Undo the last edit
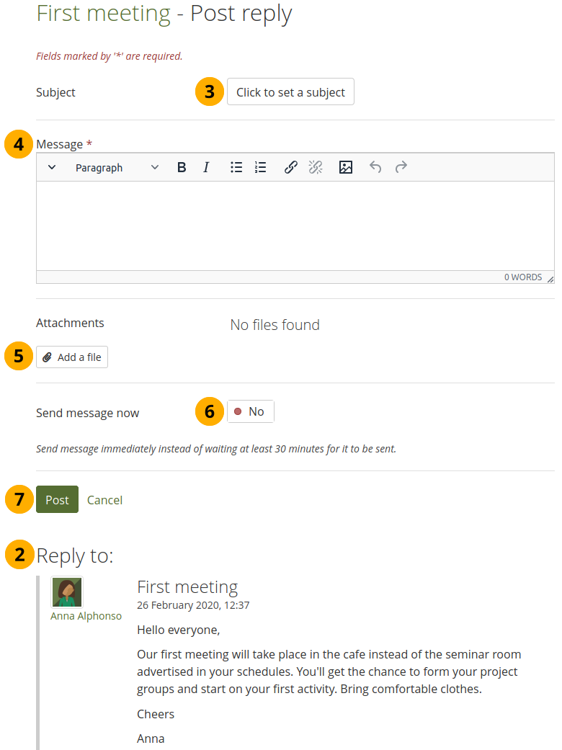The width and height of the screenshot is (562, 750). [x=375, y=167]
